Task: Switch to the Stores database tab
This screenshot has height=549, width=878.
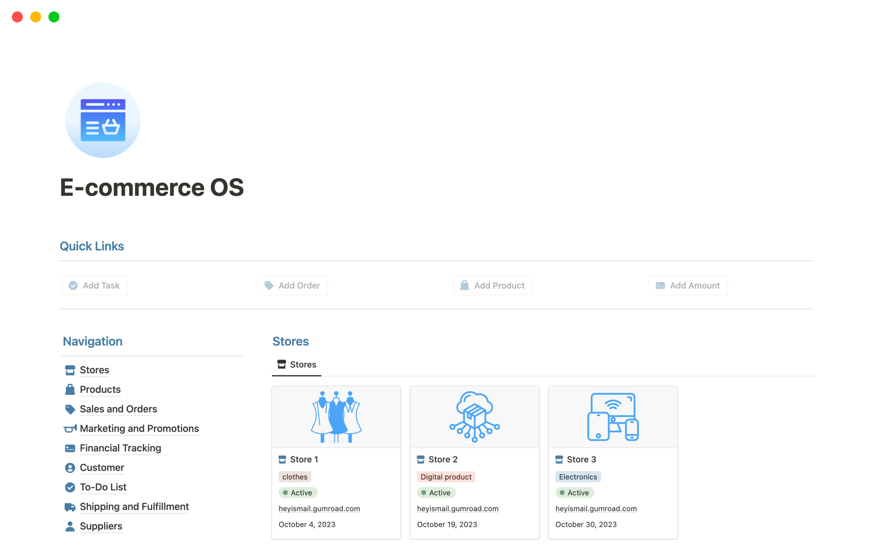Action: tap(297, 365)
